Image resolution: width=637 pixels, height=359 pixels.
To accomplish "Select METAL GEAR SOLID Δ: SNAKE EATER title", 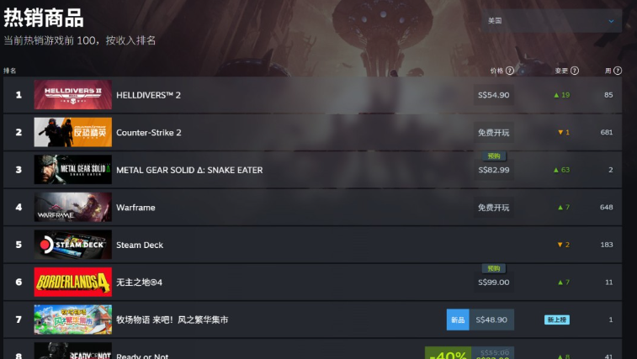I will pos(189,170).
